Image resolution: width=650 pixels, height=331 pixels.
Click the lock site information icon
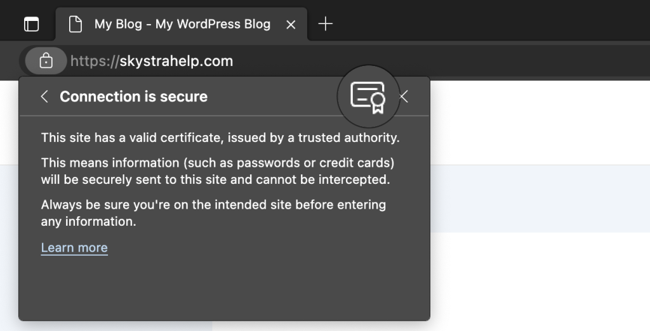46,61
